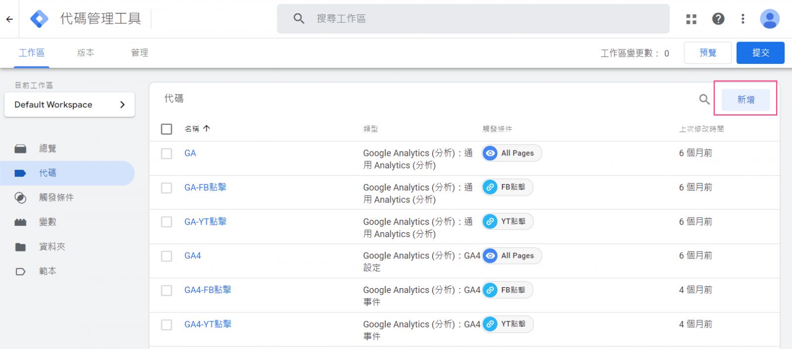Sort by 名稱 column arrow
792x349 pixels.
click(206, 129)
